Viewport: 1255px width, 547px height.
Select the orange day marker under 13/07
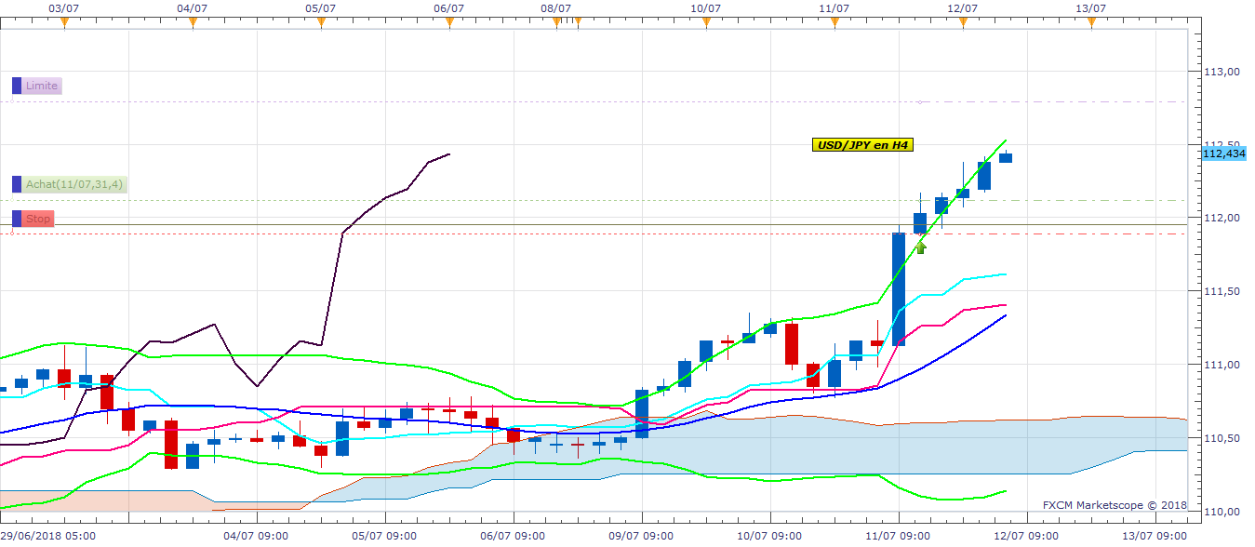click(x=1091, y=23)
